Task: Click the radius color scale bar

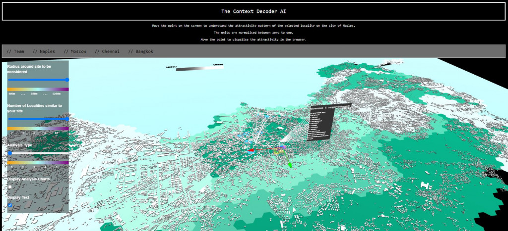Action: tap(38, 89)
